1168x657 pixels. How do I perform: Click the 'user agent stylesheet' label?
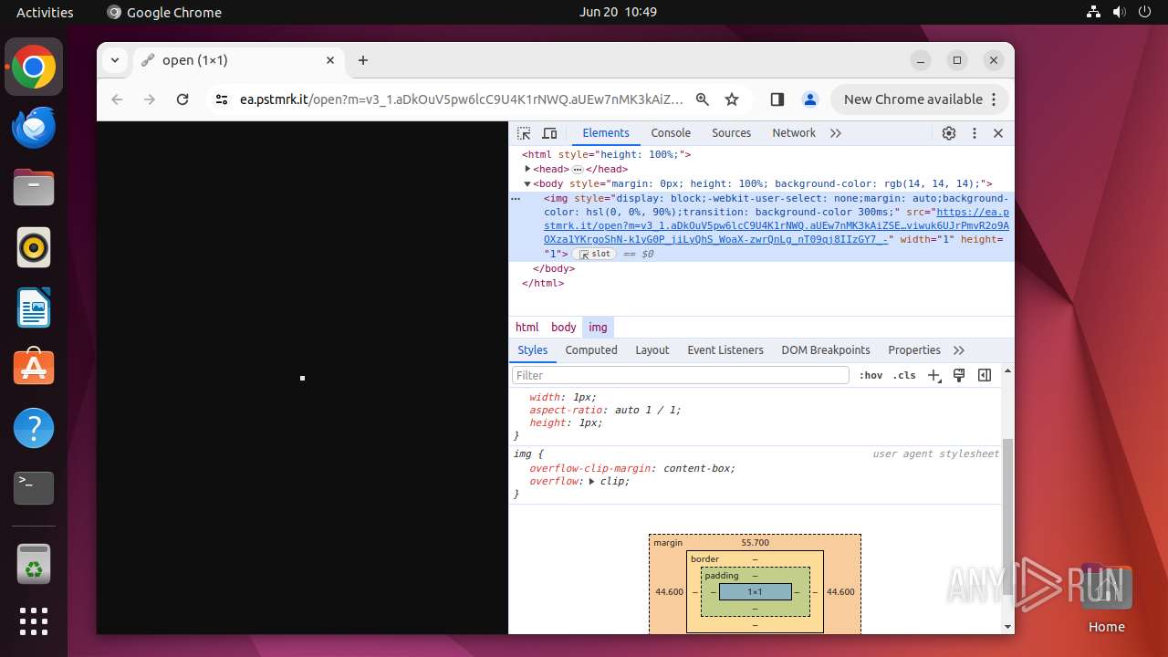tap(935, 454)
